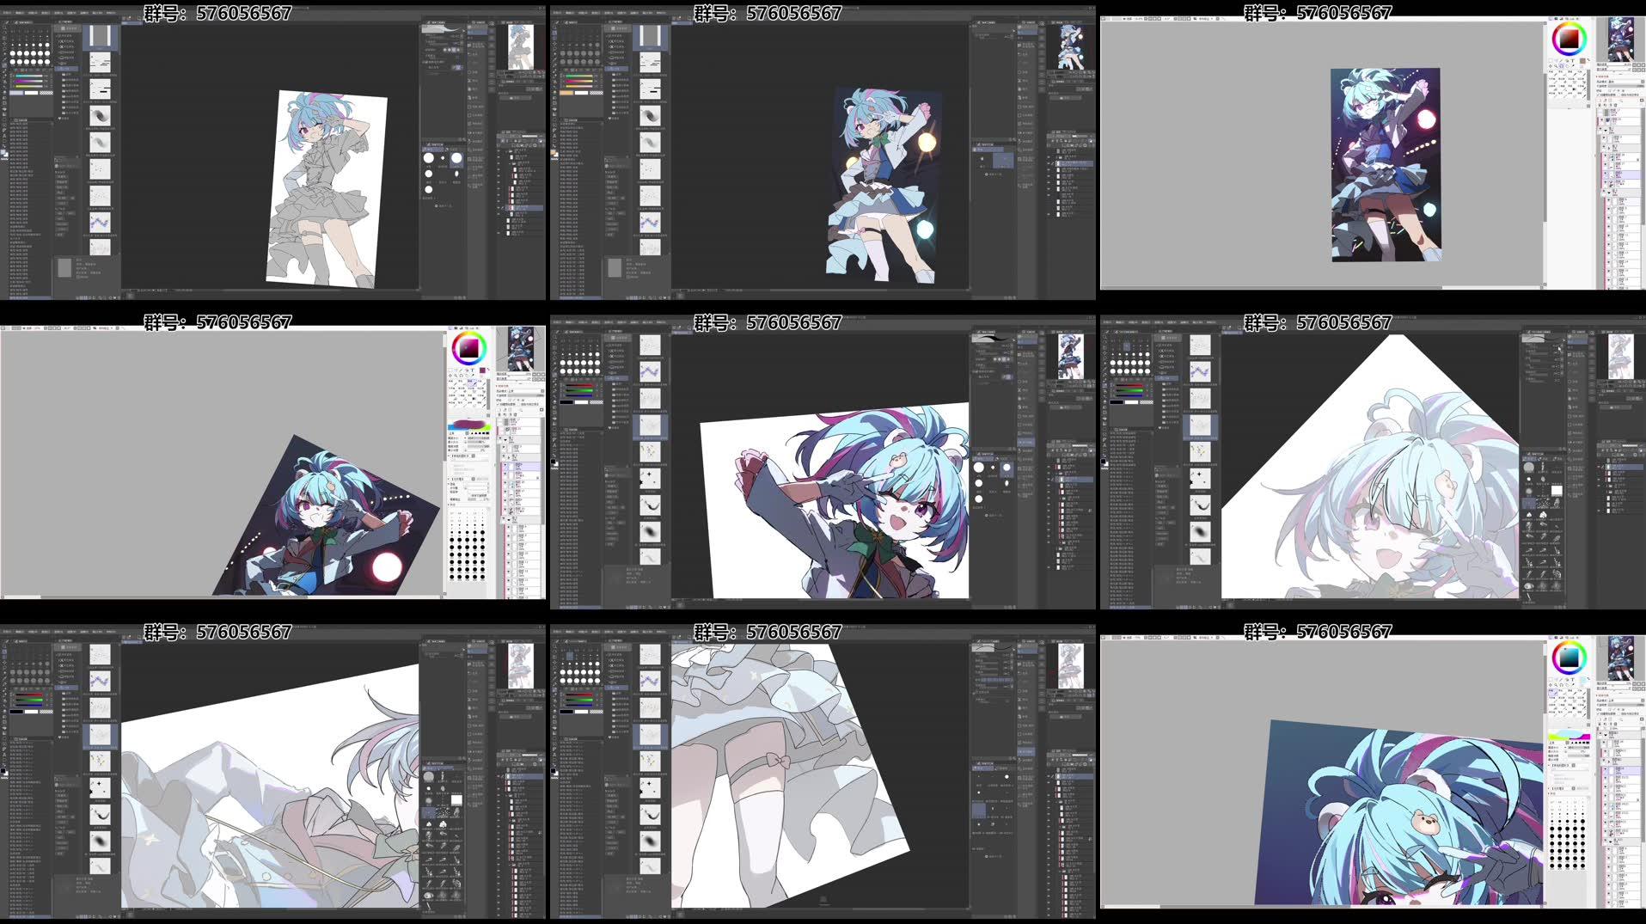Click the navigator thumbnail in middle-left screenshot
The image size is (1646, 924).
[x=520, y=348]
